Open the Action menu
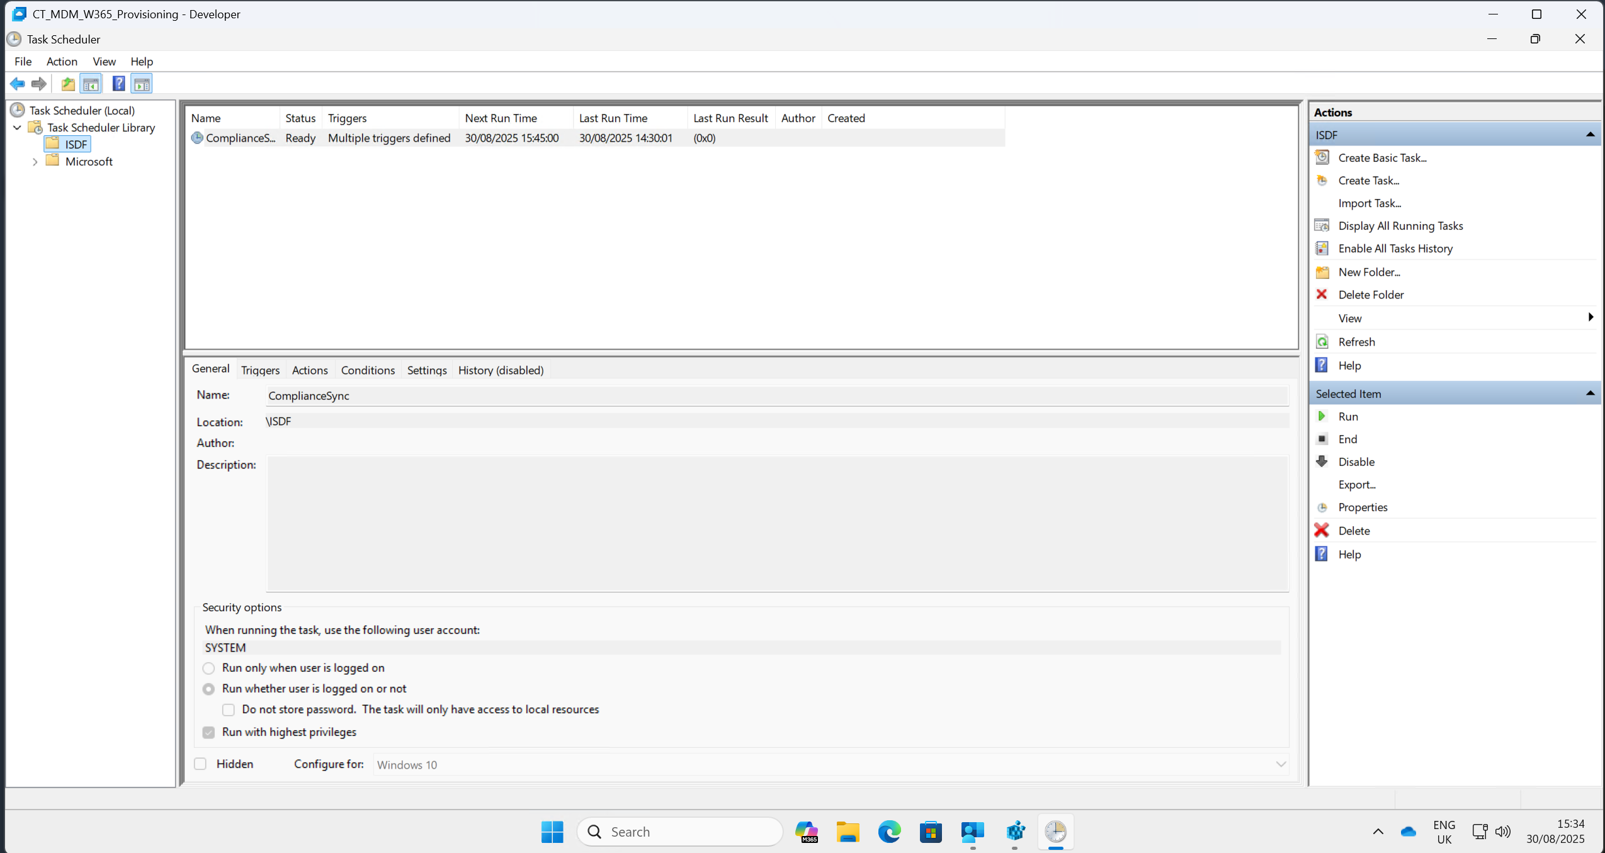Screen dimensions: 1605x853 tap(62, 61)
